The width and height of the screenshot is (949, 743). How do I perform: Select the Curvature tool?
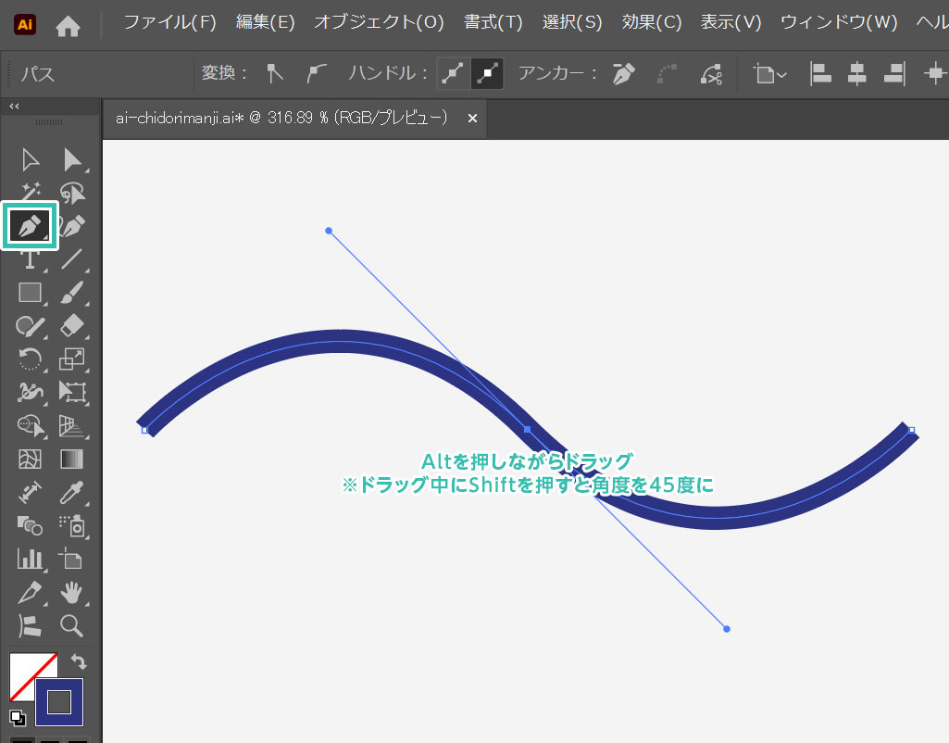(x=72, y=226)
